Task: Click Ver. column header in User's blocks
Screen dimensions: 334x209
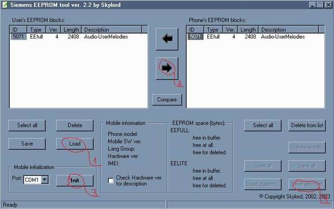Action: coord(53,29)
